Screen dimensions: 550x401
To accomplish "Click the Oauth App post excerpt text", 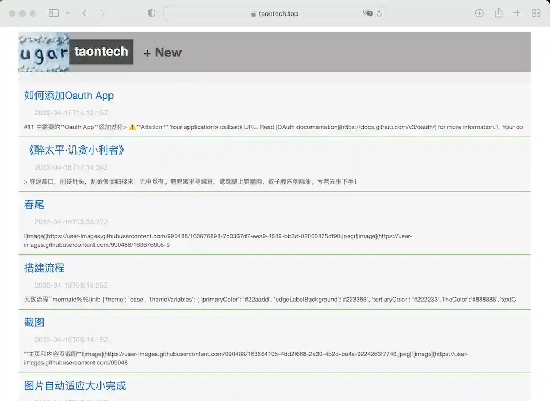I will pyautogui.click(x=273, y=127).
